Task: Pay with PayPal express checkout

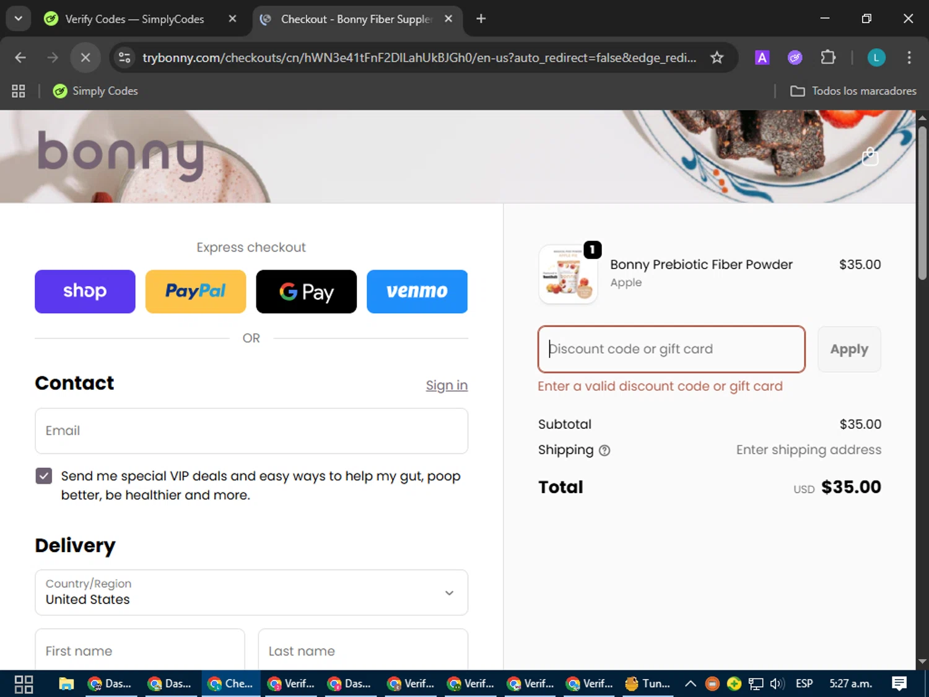Action: coord(196,291)
